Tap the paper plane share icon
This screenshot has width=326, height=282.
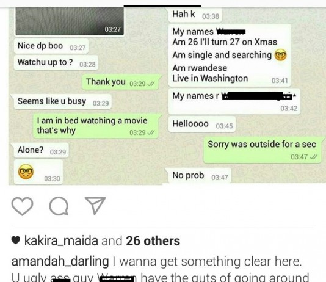click(95, 206)
